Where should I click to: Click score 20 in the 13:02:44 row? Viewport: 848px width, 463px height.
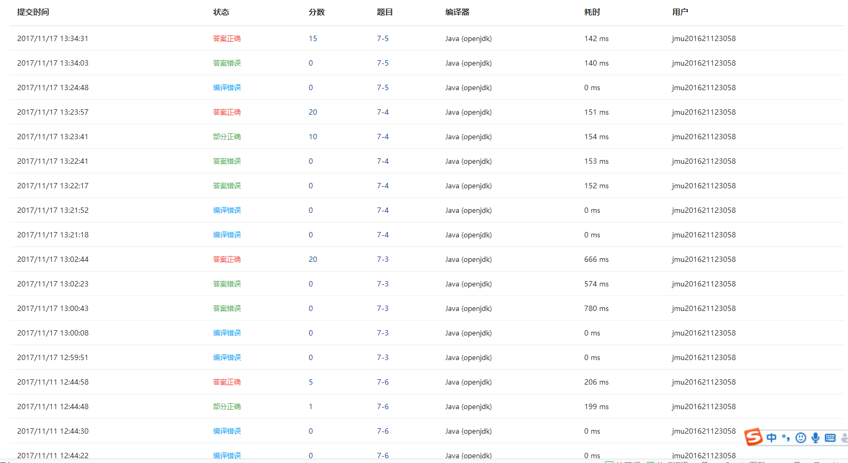click(x=313, y=259)
